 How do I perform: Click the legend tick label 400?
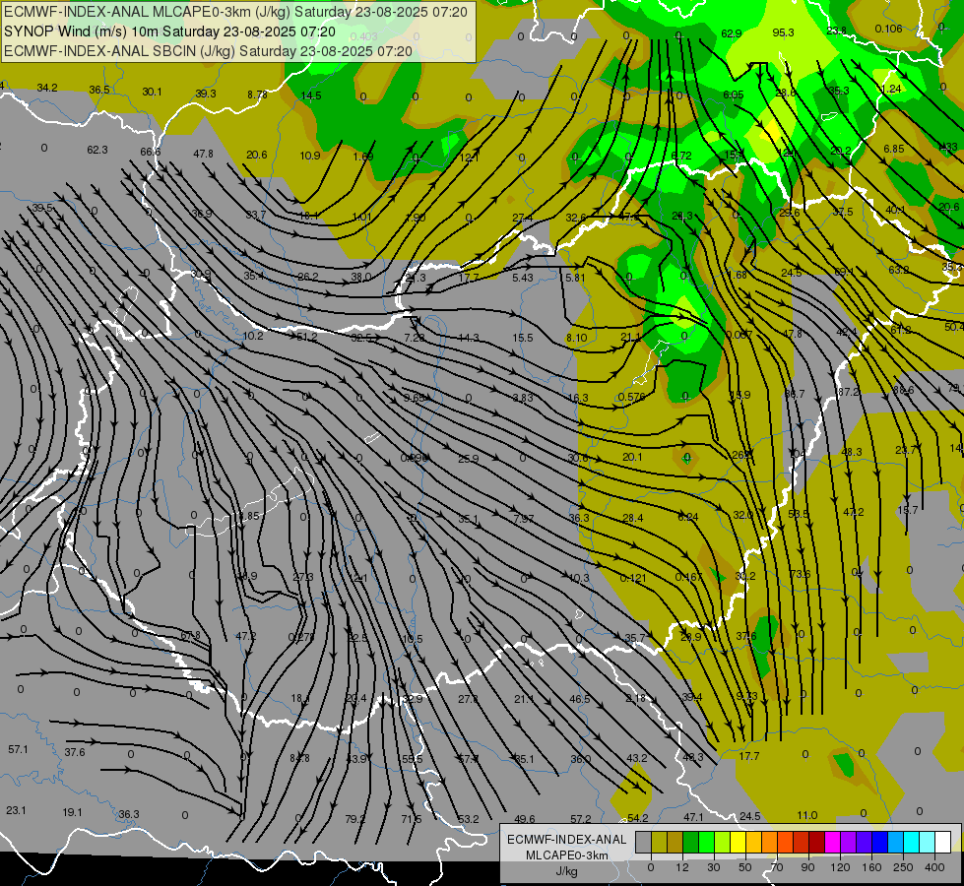[x=934, y=867]
